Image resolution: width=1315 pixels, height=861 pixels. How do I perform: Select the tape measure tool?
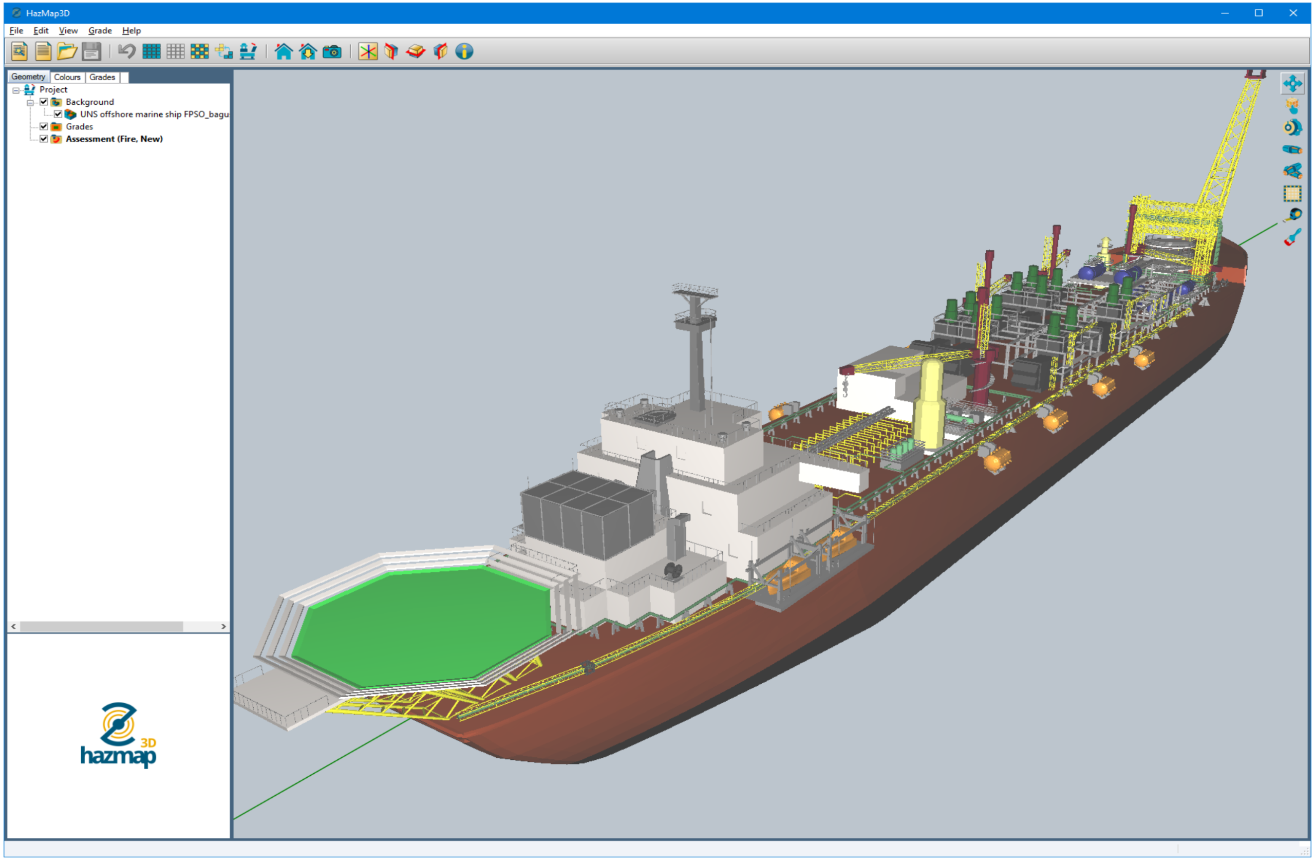pyautogui.click(x=1292, y=215)
